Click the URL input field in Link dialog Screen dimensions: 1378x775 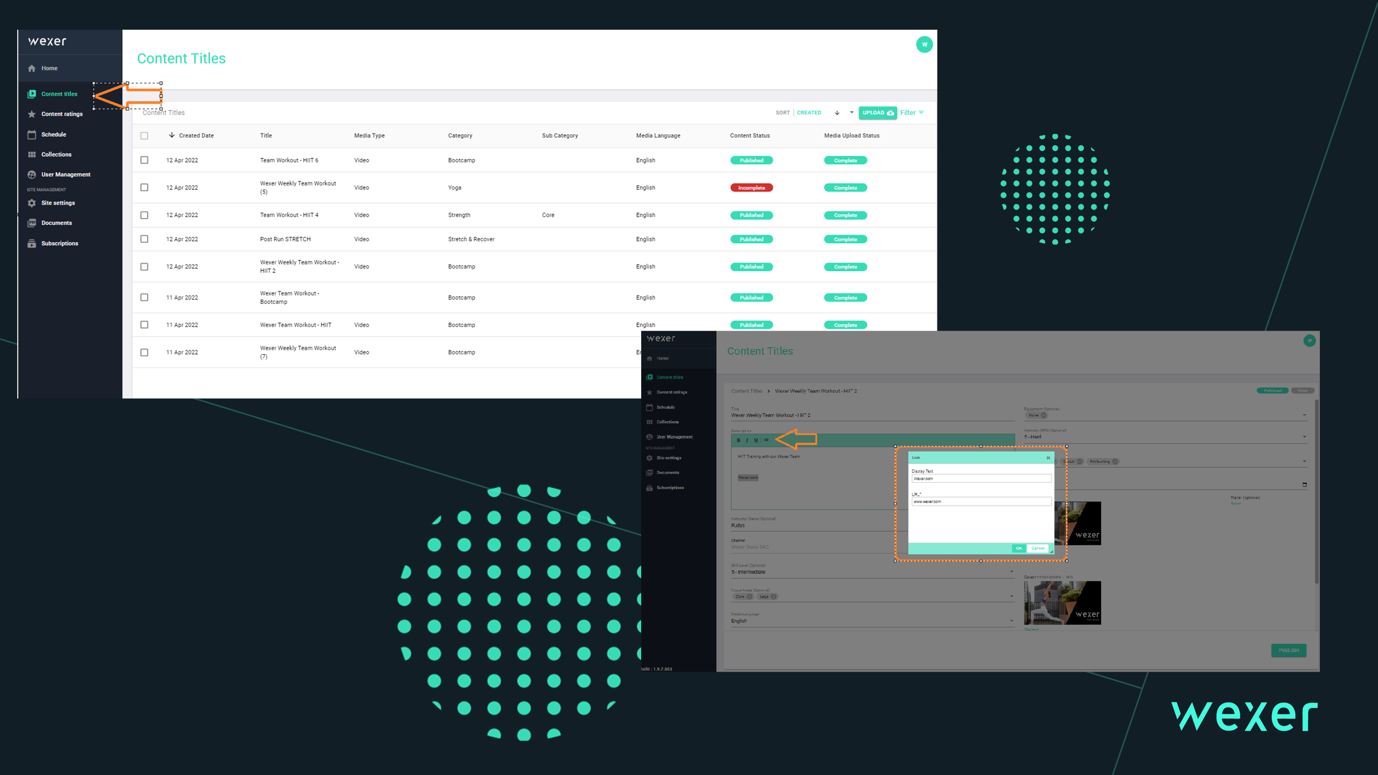981,502
